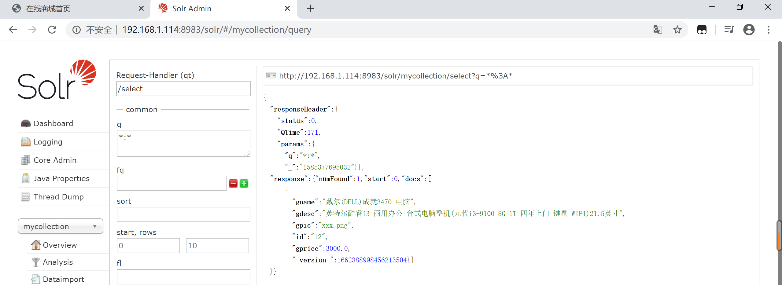This screenshot has width=782, height=285.
Task: Expand the mycollection core selector dropdown
Action: (x=61, y=226)
